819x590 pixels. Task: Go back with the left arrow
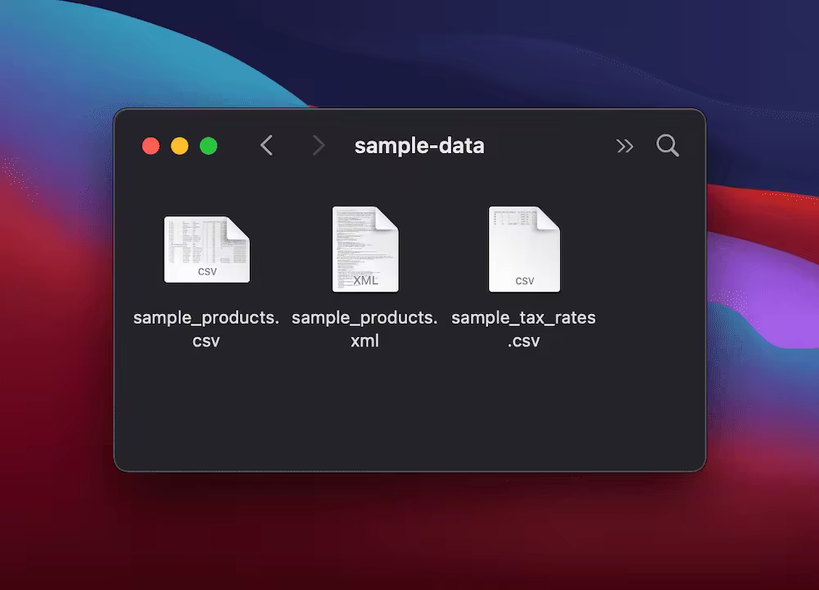(266, 145)
